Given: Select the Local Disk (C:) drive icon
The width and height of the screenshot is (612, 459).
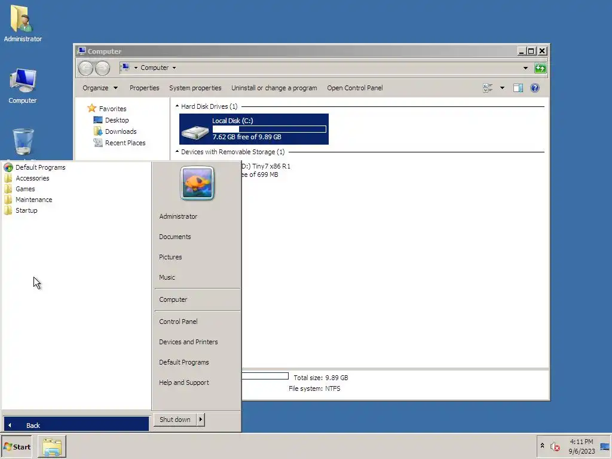Looking at the screenshot, I should click(195, 132).
